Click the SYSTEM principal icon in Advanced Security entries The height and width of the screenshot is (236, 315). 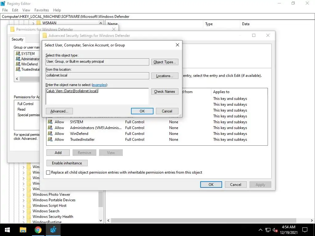(50, 122)
